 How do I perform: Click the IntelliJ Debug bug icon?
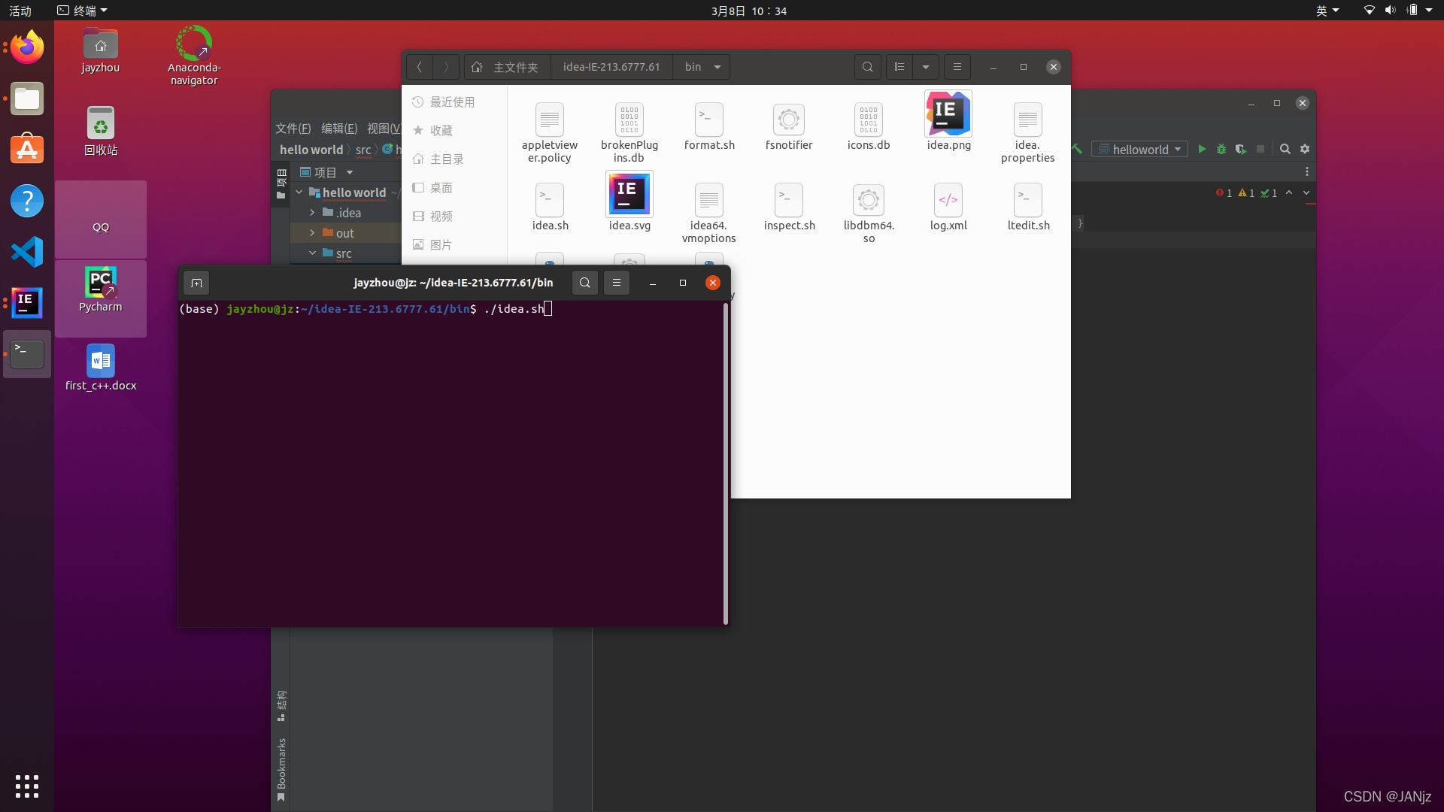click(1221, 149)
